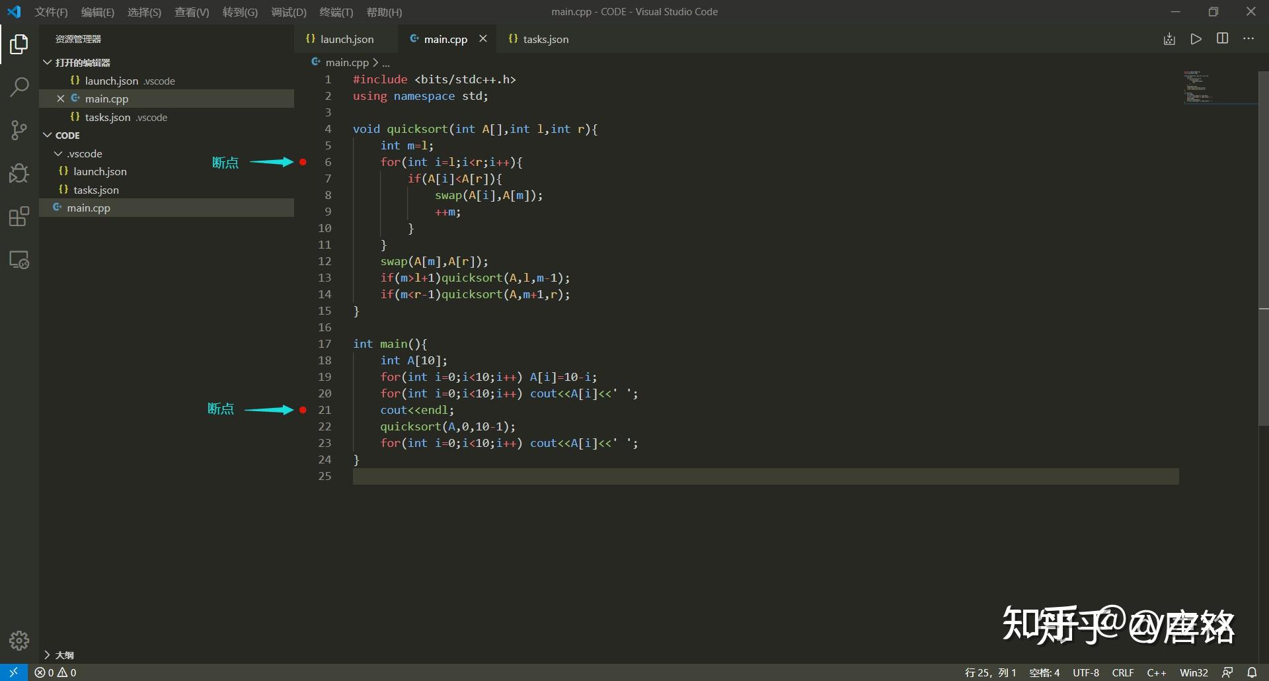
Task: Expand the Outline section
Action: click(x=48, y=655)
